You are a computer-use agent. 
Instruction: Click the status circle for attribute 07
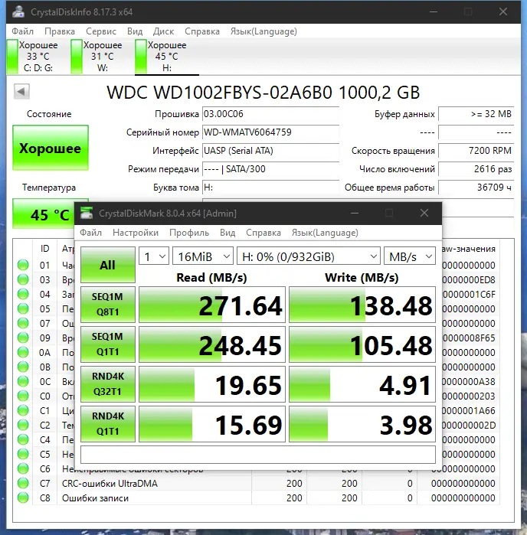(x=23, y=323)
